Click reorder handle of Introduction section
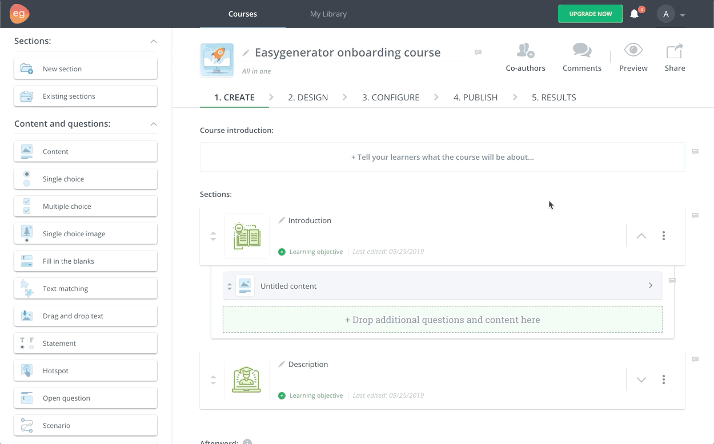Screen dimensions: 714x444 (213, 236)
